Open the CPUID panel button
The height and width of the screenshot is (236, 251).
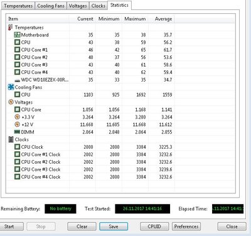(x=154, y=227)
